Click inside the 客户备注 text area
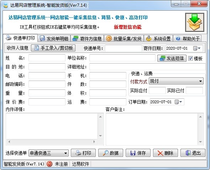Image resolution: width=210 pixels, height=170 pixels. click(x=152, y=129)
